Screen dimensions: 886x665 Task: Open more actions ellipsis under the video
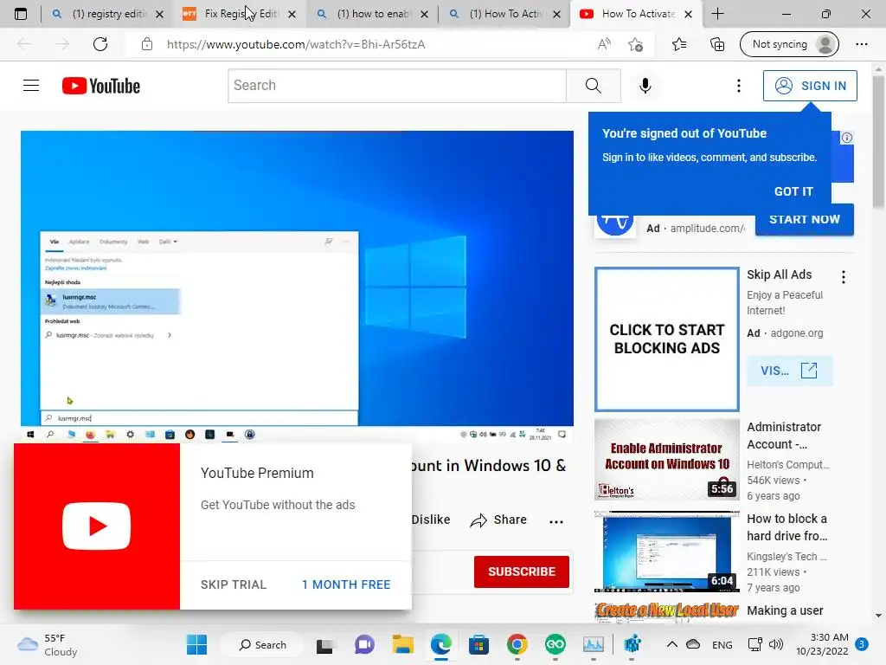tap(556, 520)
